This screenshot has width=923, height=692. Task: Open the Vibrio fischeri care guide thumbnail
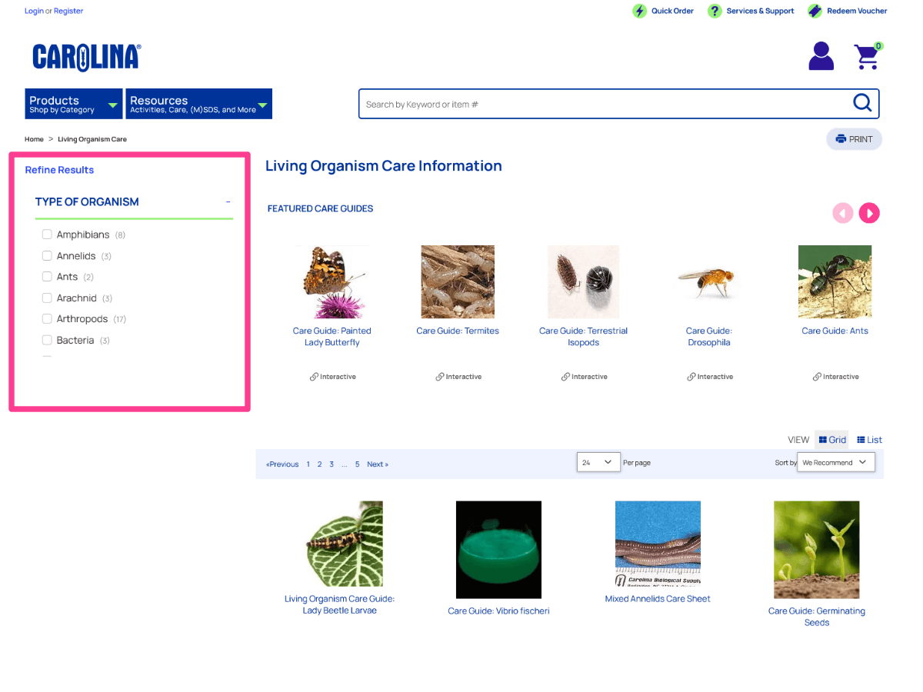click(x=498, y=549)
